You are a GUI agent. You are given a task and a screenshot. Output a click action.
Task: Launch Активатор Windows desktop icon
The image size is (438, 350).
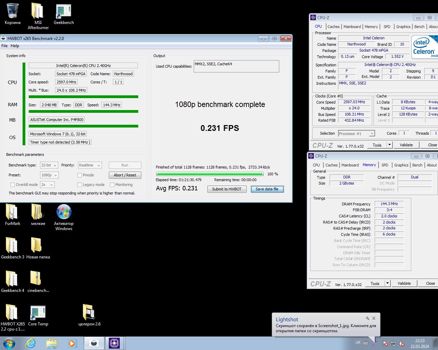64,217
